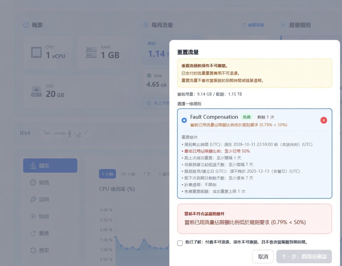Click the CPU overview icon showing 1 vCPU

click(37, 53)
